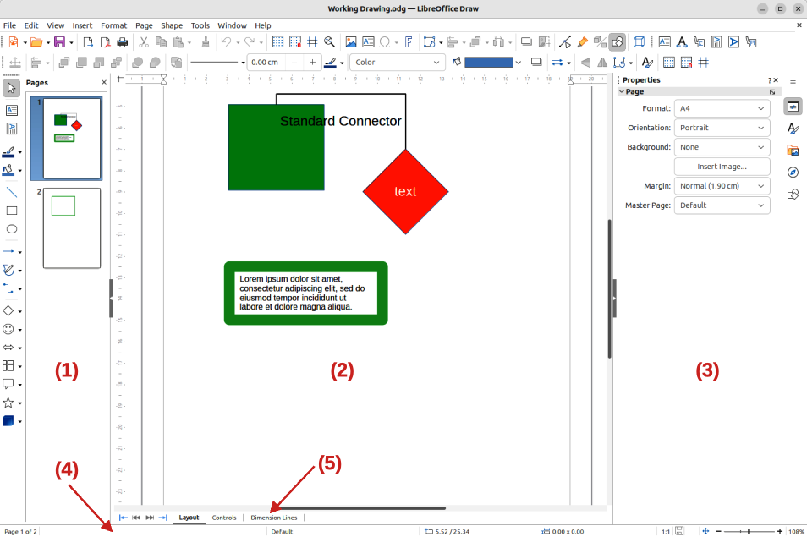Pick the Rectangle drawing tool
807x537 pixels.
coord(11,211)
